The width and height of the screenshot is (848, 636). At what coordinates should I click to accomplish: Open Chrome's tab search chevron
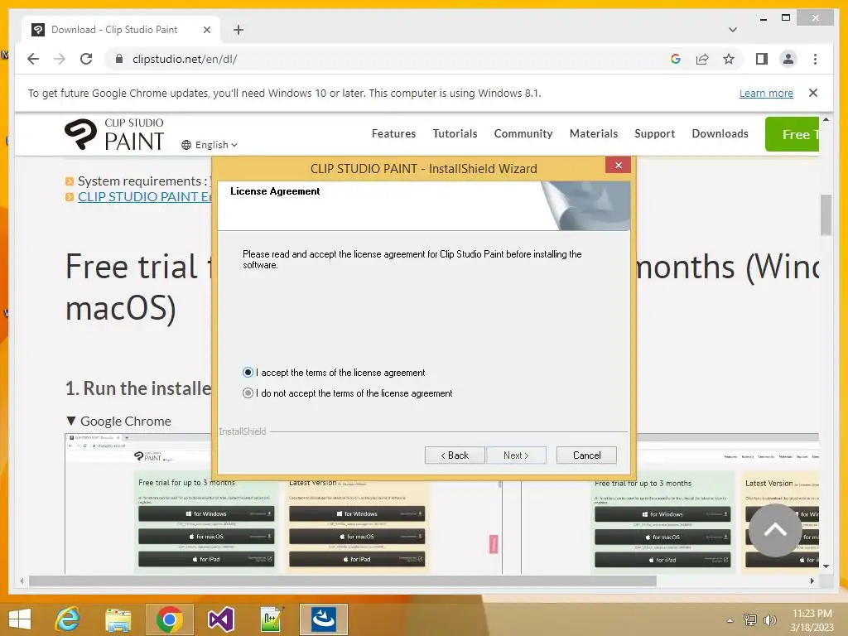tap(732, 30)
